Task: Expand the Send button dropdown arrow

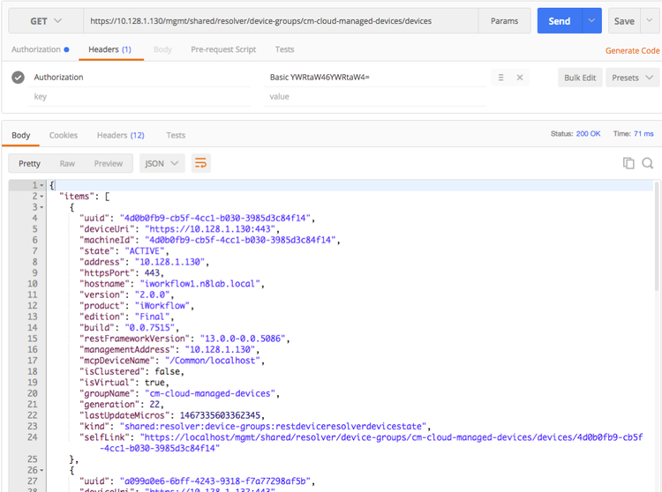Action: point(591,21)
